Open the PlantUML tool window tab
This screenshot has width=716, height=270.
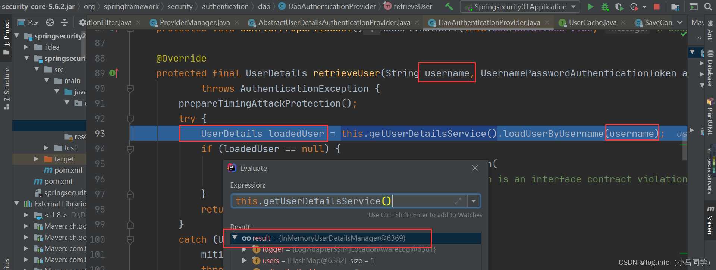710,117
